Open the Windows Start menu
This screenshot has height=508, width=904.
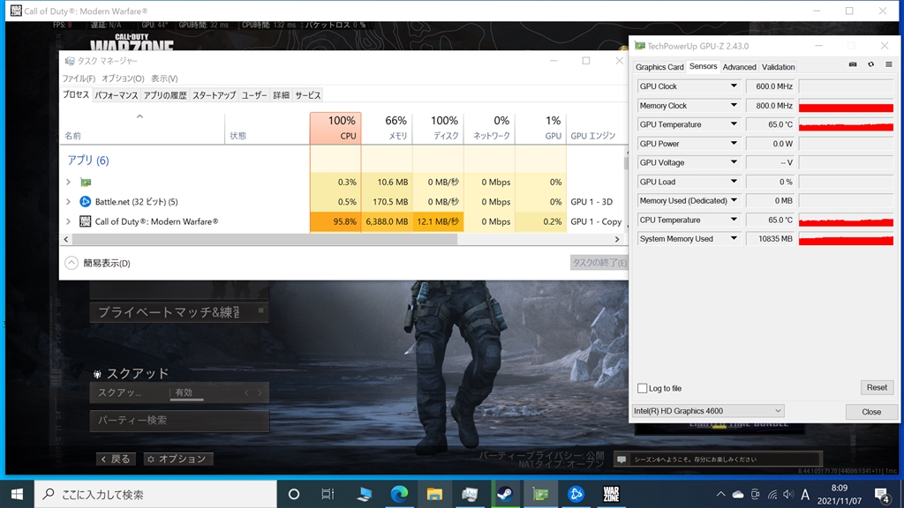point(18,494)
